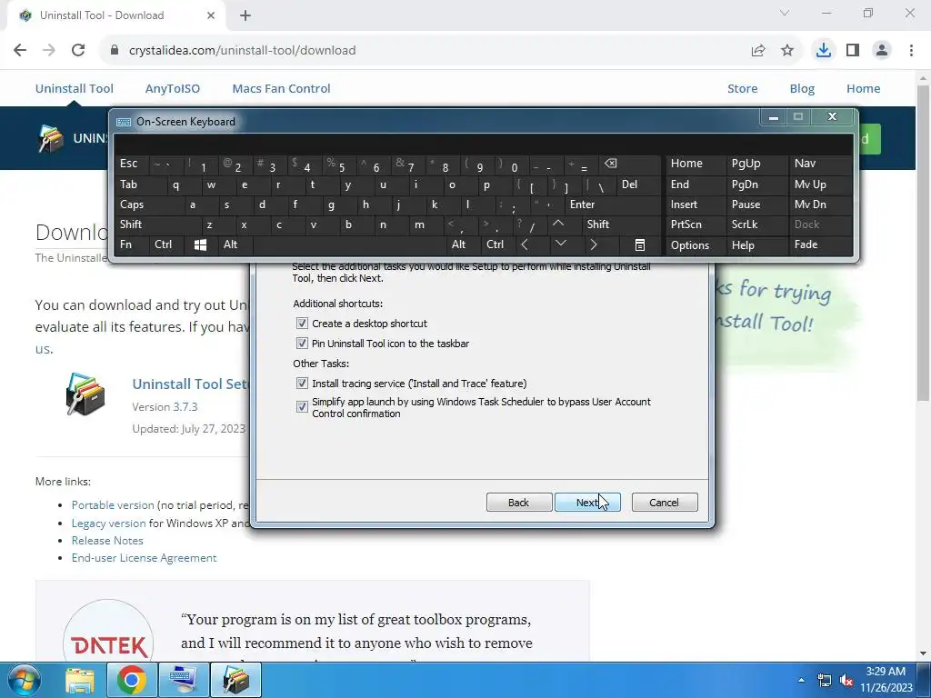Click the tab search chevron in Chrome title bar
The width and height of the screenshot is (931, 698).
point(785,13)
